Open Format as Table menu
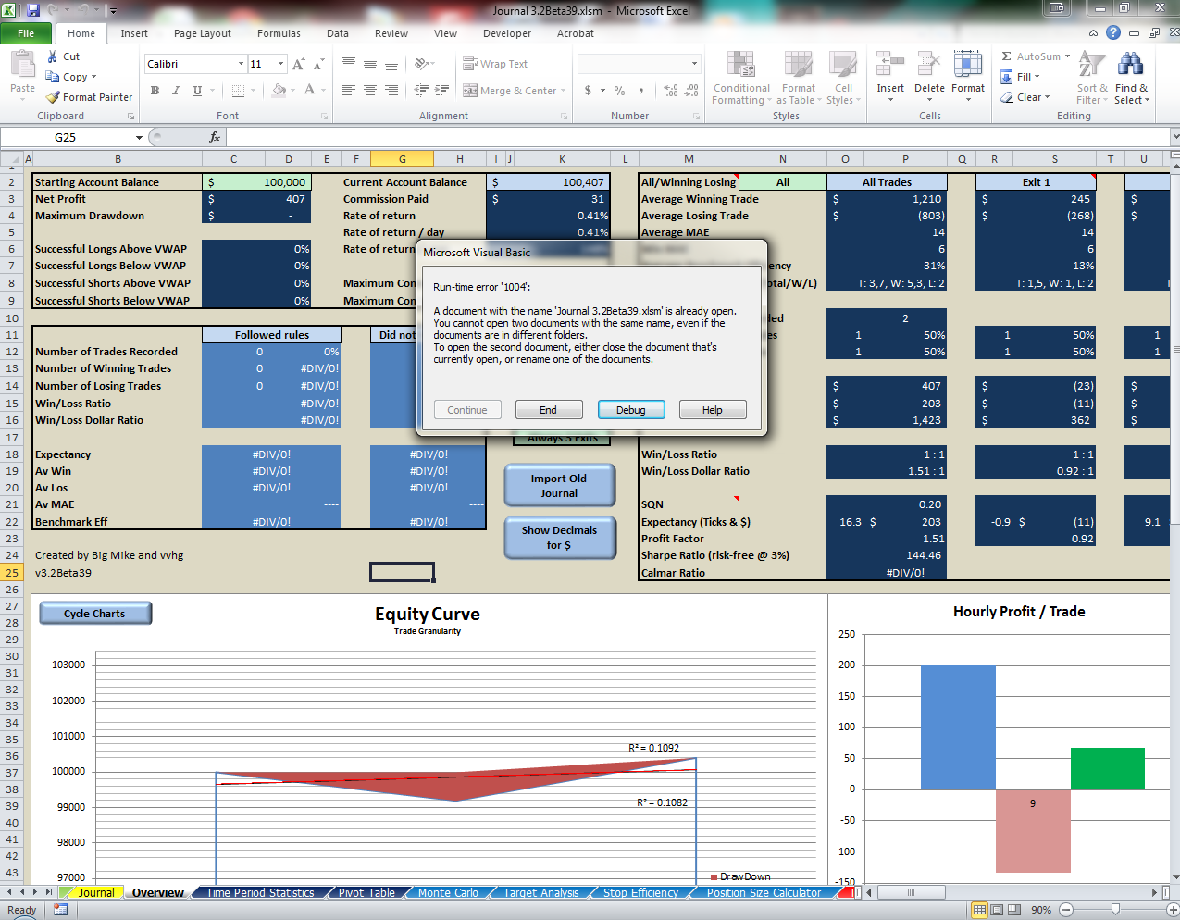 tap(798, 79)
